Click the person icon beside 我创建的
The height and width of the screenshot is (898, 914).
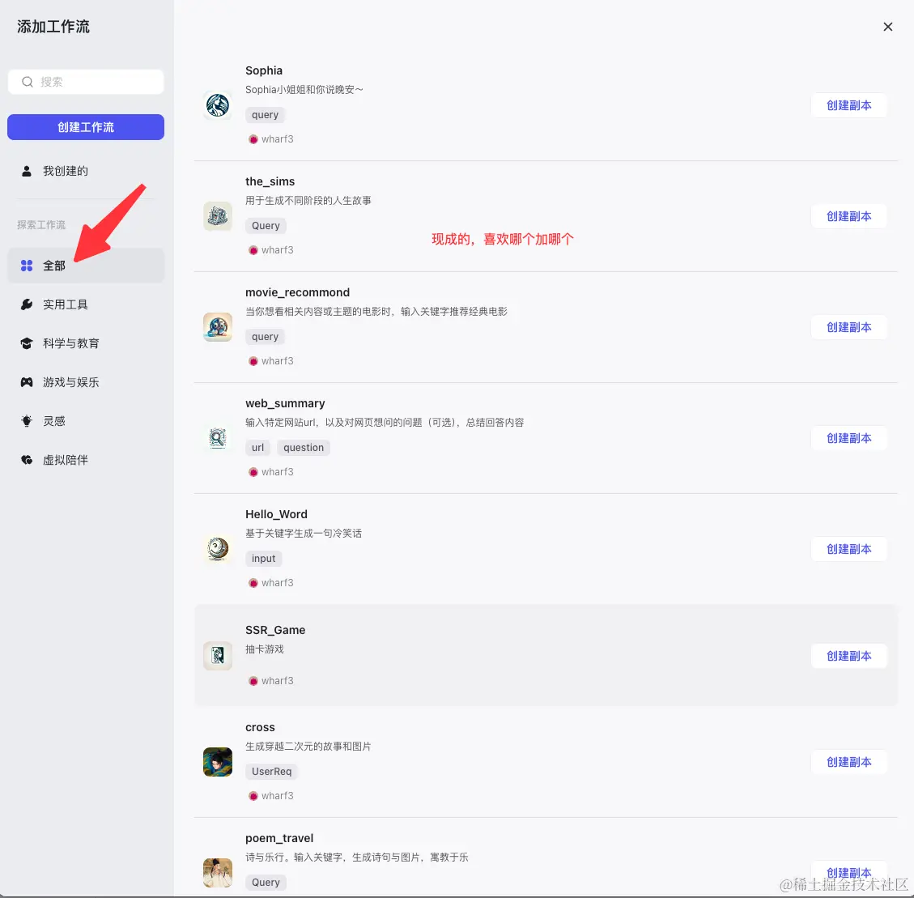[x=26, y=171]
